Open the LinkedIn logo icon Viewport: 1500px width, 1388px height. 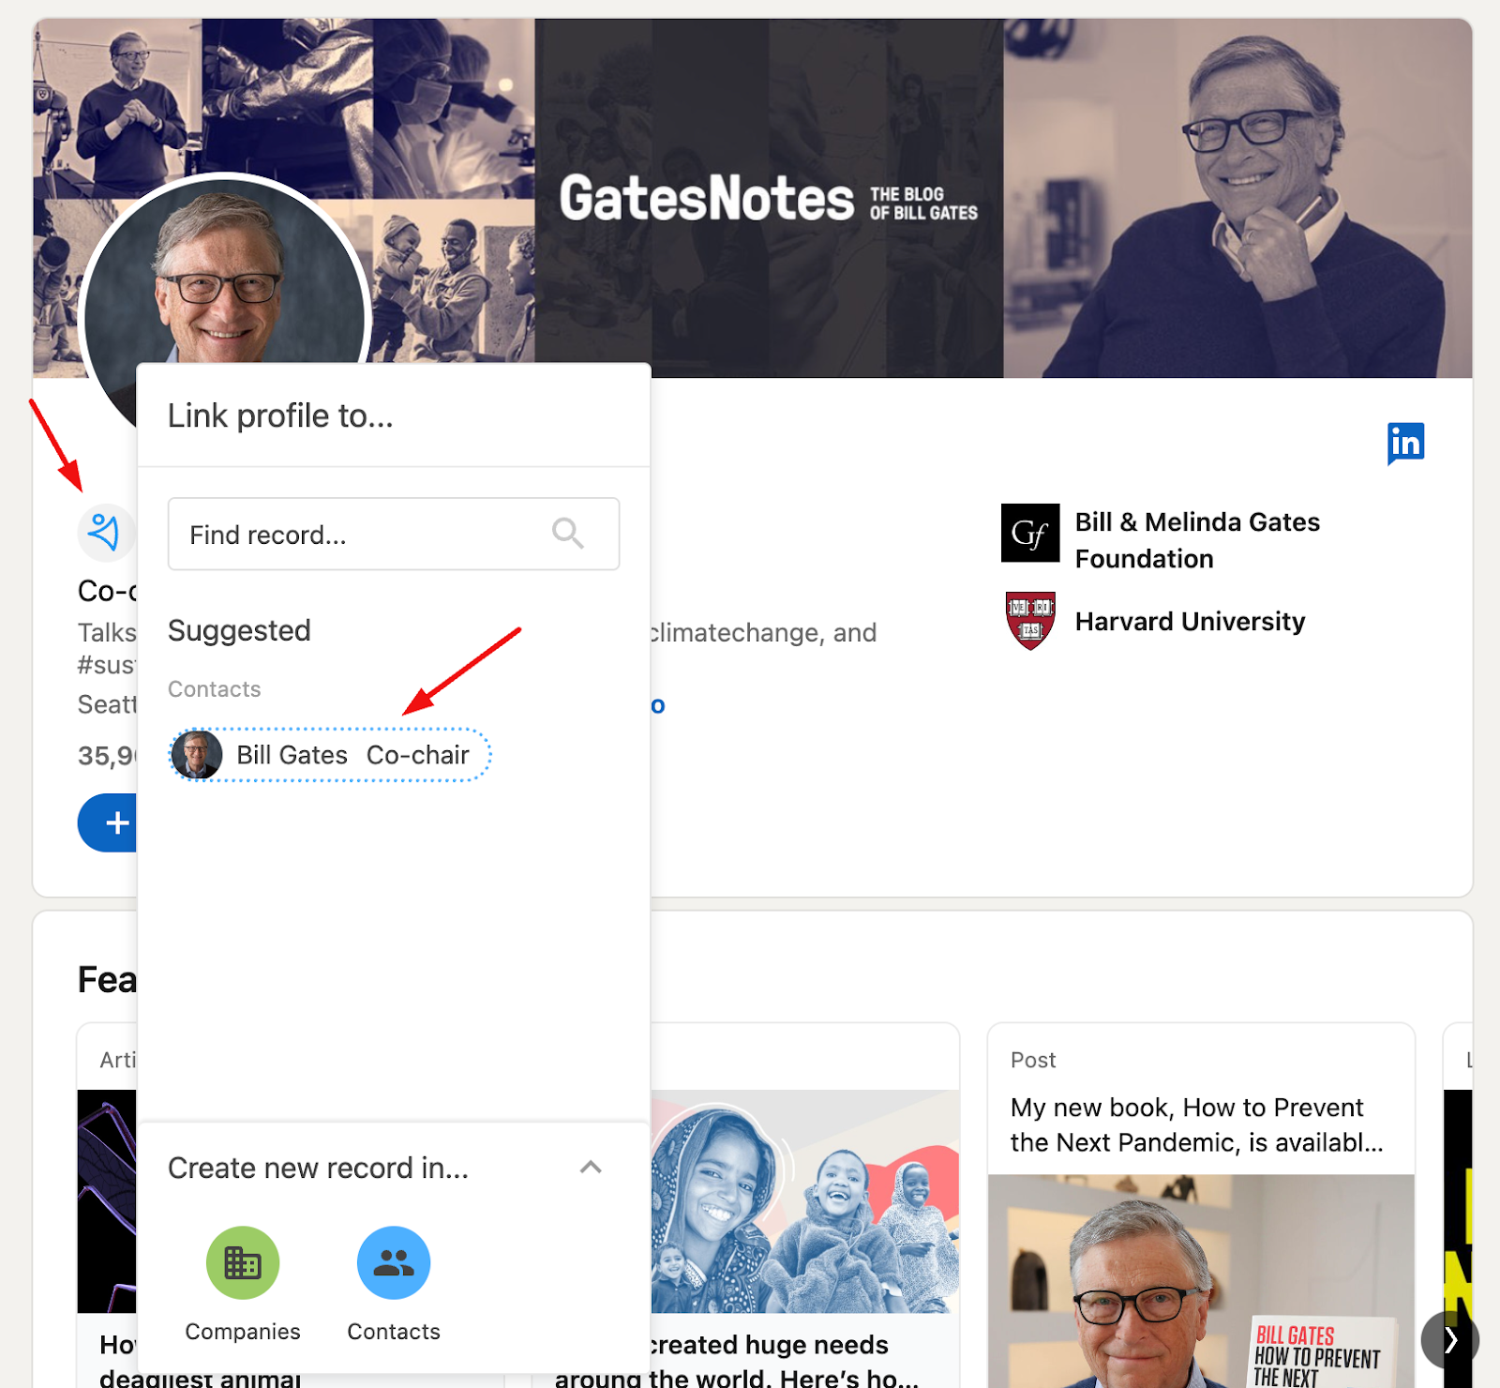click(1405, 443)
